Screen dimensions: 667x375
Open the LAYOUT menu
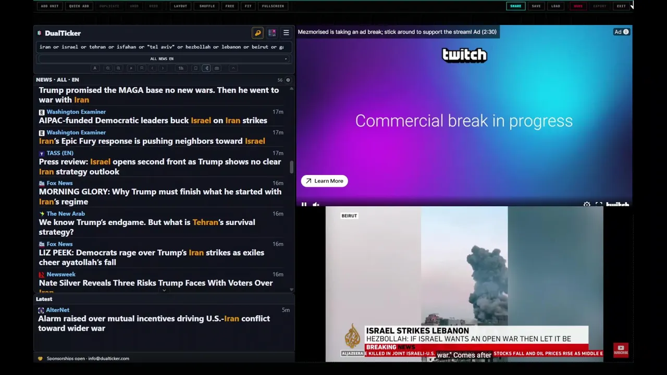180,6
